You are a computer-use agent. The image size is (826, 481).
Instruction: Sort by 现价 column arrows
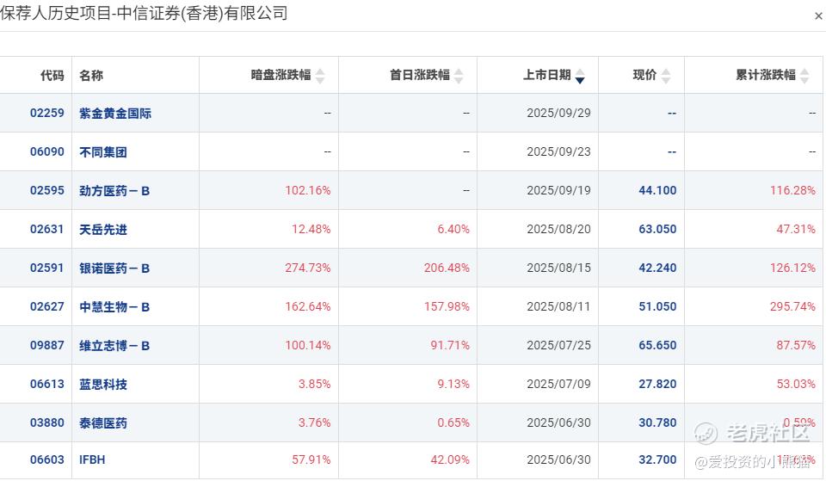pos(666,76)
